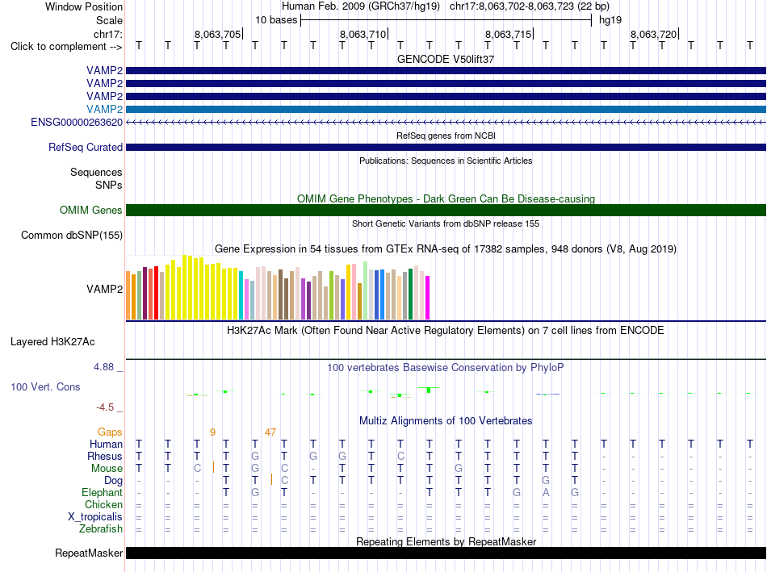Click the RefSeq Curated track label

coord(85,147)
